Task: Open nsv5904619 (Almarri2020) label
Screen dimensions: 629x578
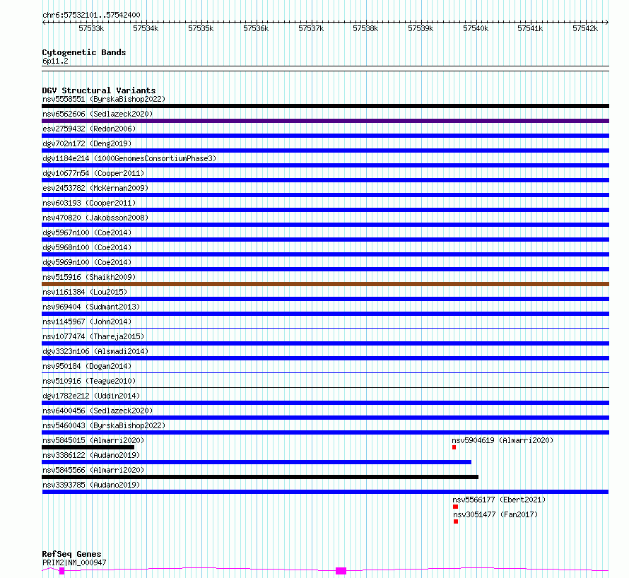Action: [502, 440]
